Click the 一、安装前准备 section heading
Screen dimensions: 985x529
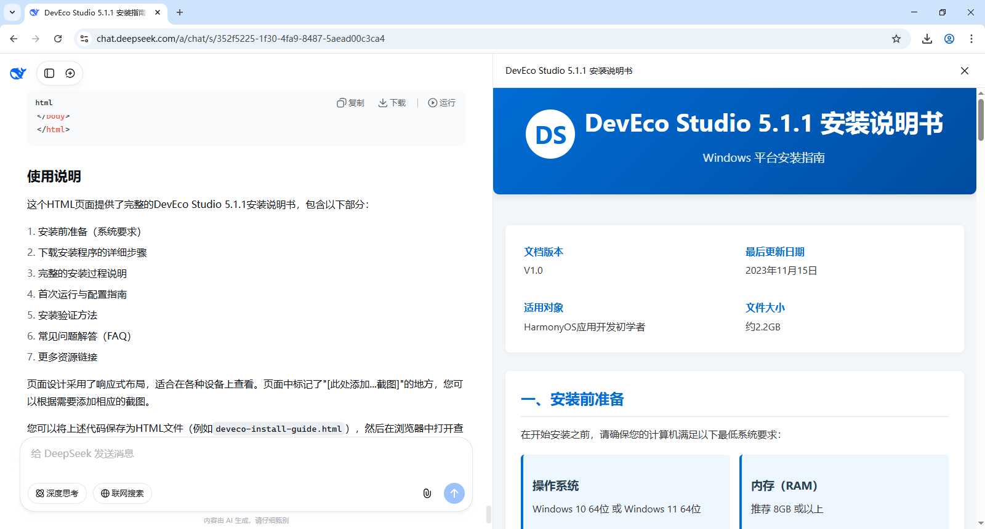(x=573, y=400)
